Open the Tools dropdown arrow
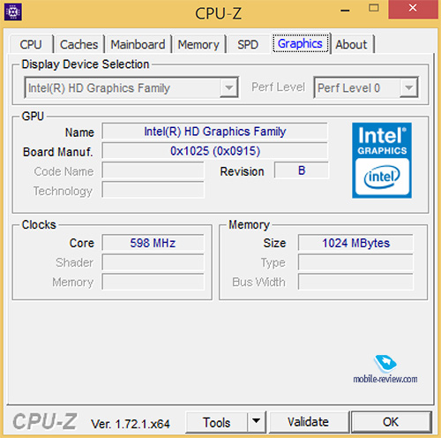This screenshot has width=441, height=438. [x=257, y=422]
